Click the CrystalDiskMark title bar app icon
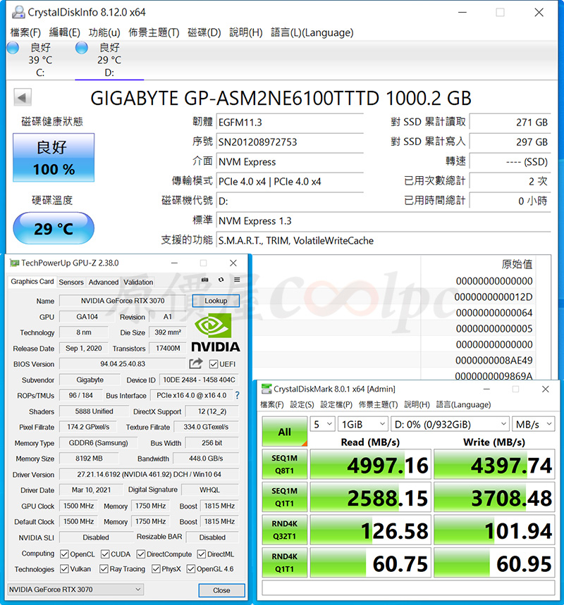564x605 pixels. pos(266,389)
